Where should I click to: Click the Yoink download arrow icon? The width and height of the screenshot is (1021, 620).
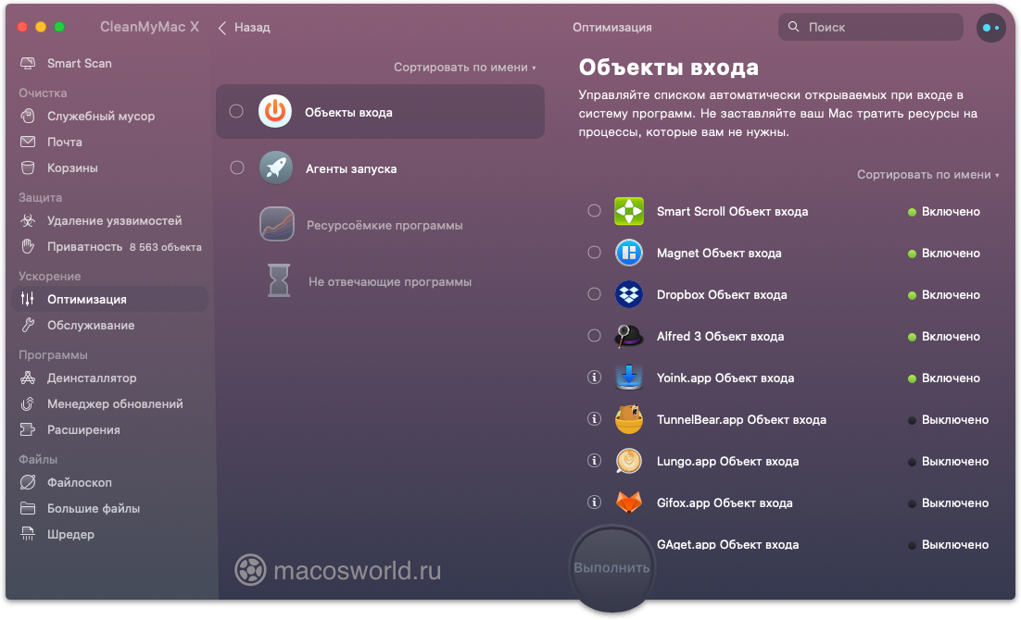pyautogui.click(x=629, y=378)
